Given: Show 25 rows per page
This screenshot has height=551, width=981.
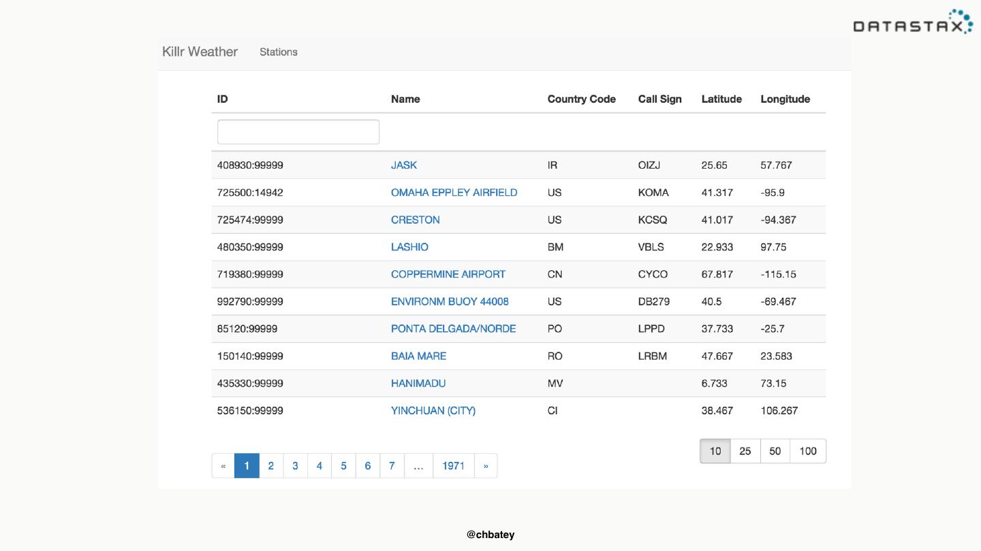Looking at the screenshot, I should pyautogui.click(x=745, y=451).
